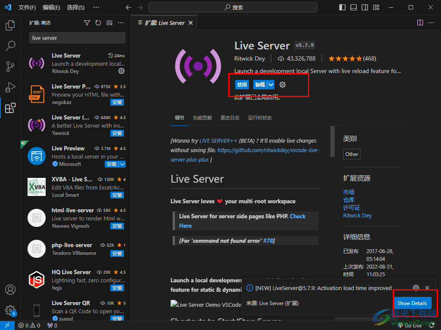This screenshot has height=330, width=441.
Task: Expand the dropdown arrow beside 卸载
Action: click(270, 85)
